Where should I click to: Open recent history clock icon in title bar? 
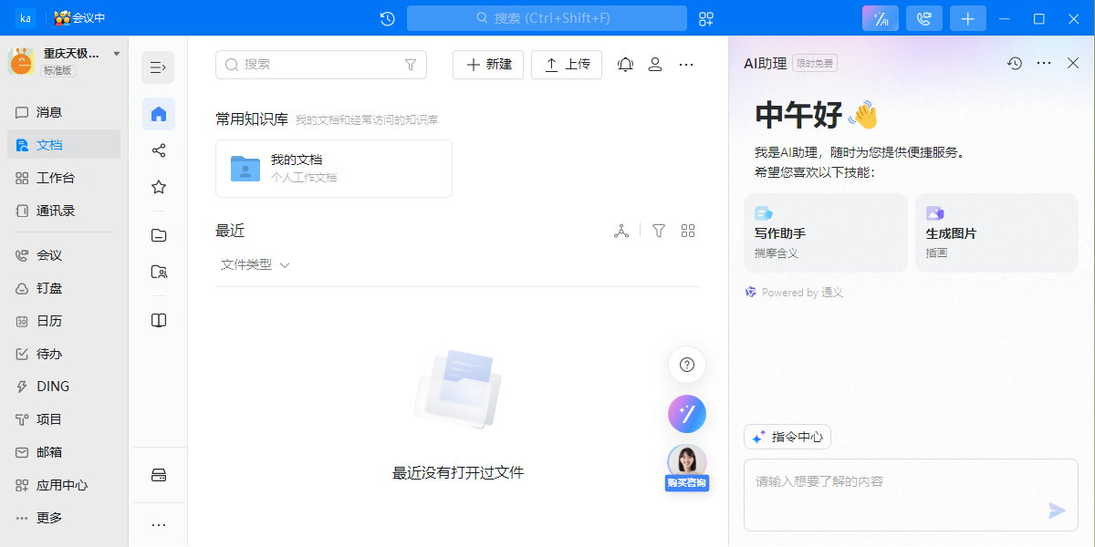[386, 18]
